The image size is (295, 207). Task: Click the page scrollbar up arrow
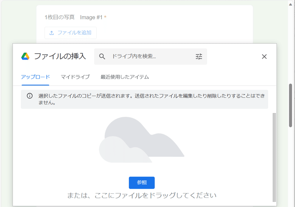(291, 4)
